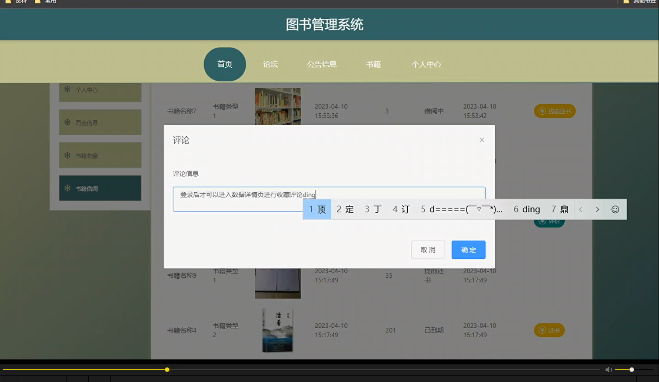Click the coin icon on the 还书 button

click(542, 330)
